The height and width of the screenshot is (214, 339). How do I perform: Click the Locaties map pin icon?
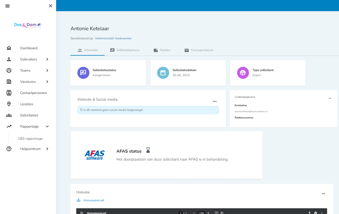tap(9, 104)
